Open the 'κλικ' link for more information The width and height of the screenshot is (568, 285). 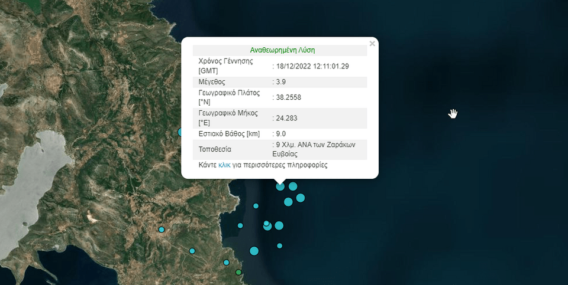pos(224,165)
